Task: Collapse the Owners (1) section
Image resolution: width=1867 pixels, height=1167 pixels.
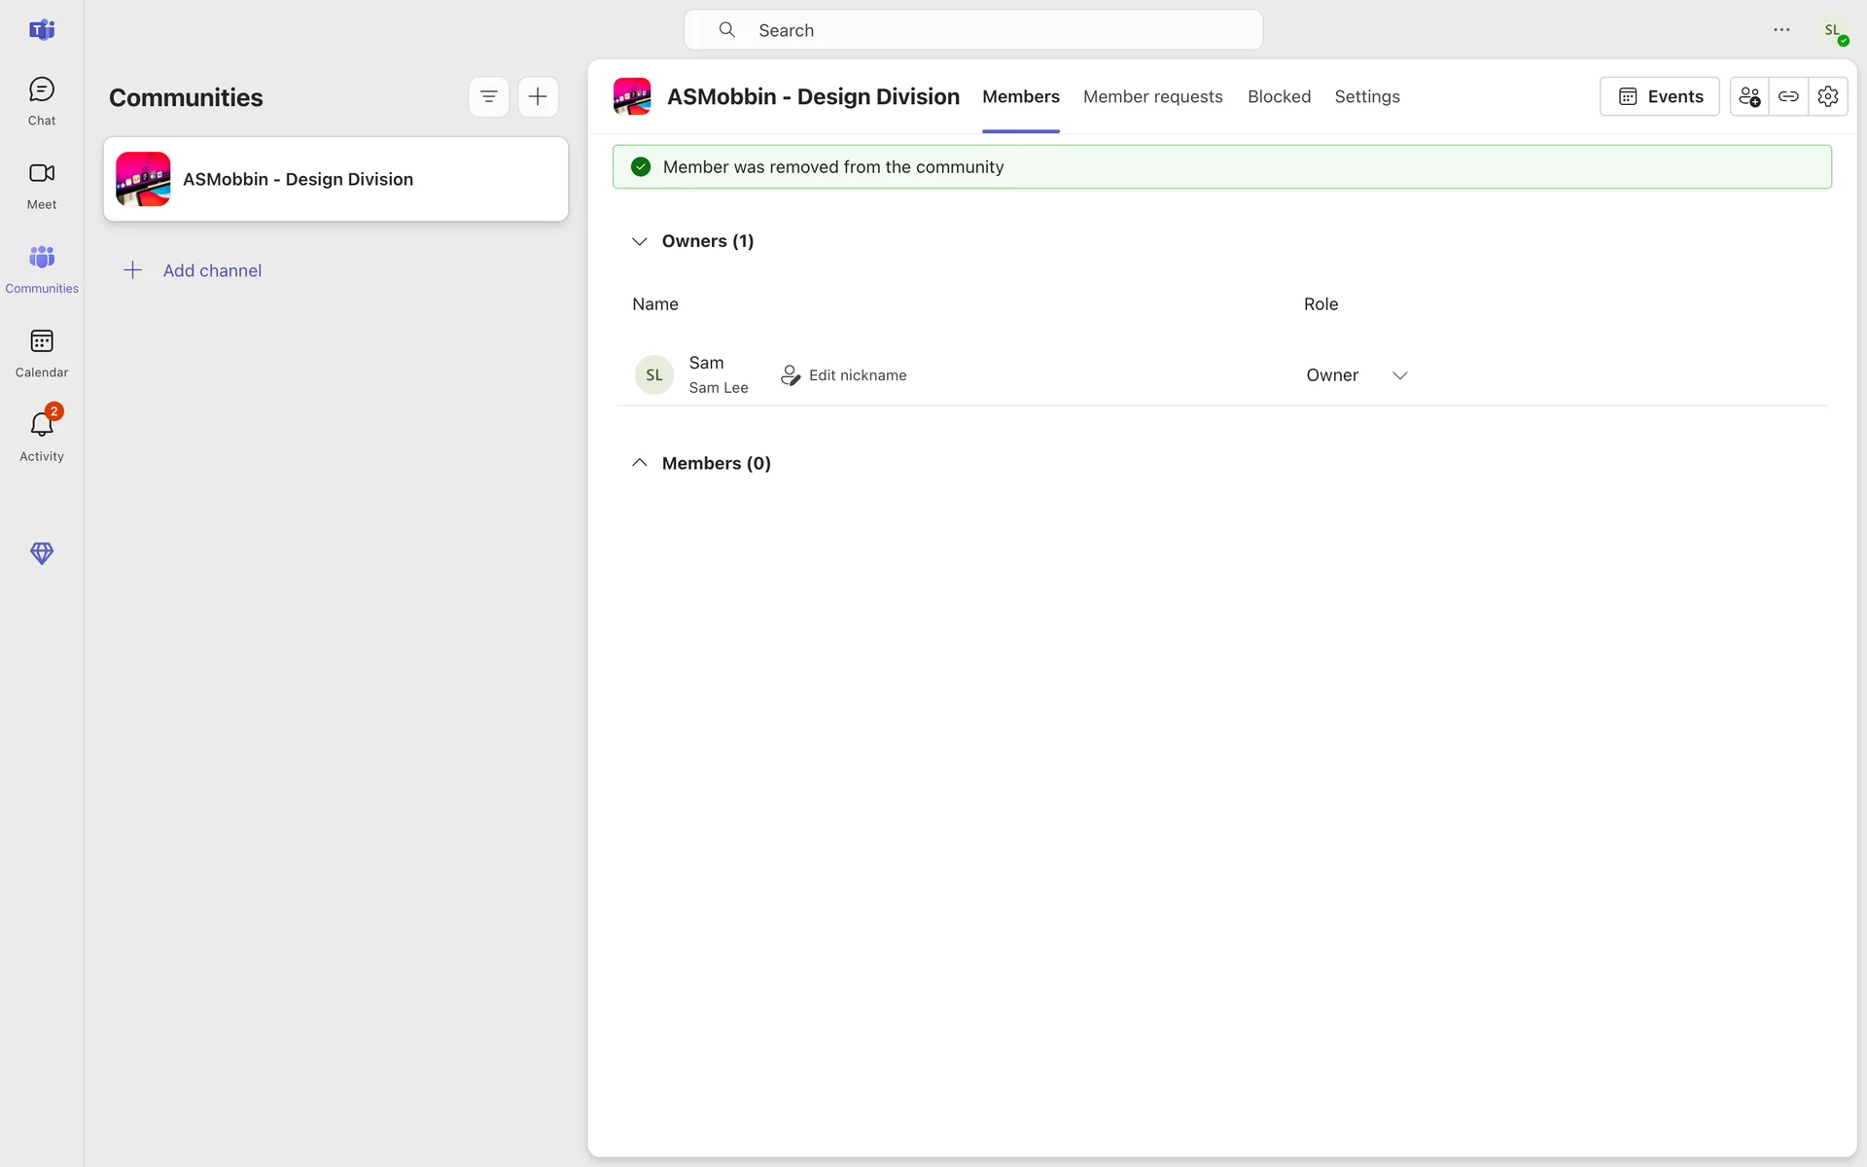Action: (640, 241)
